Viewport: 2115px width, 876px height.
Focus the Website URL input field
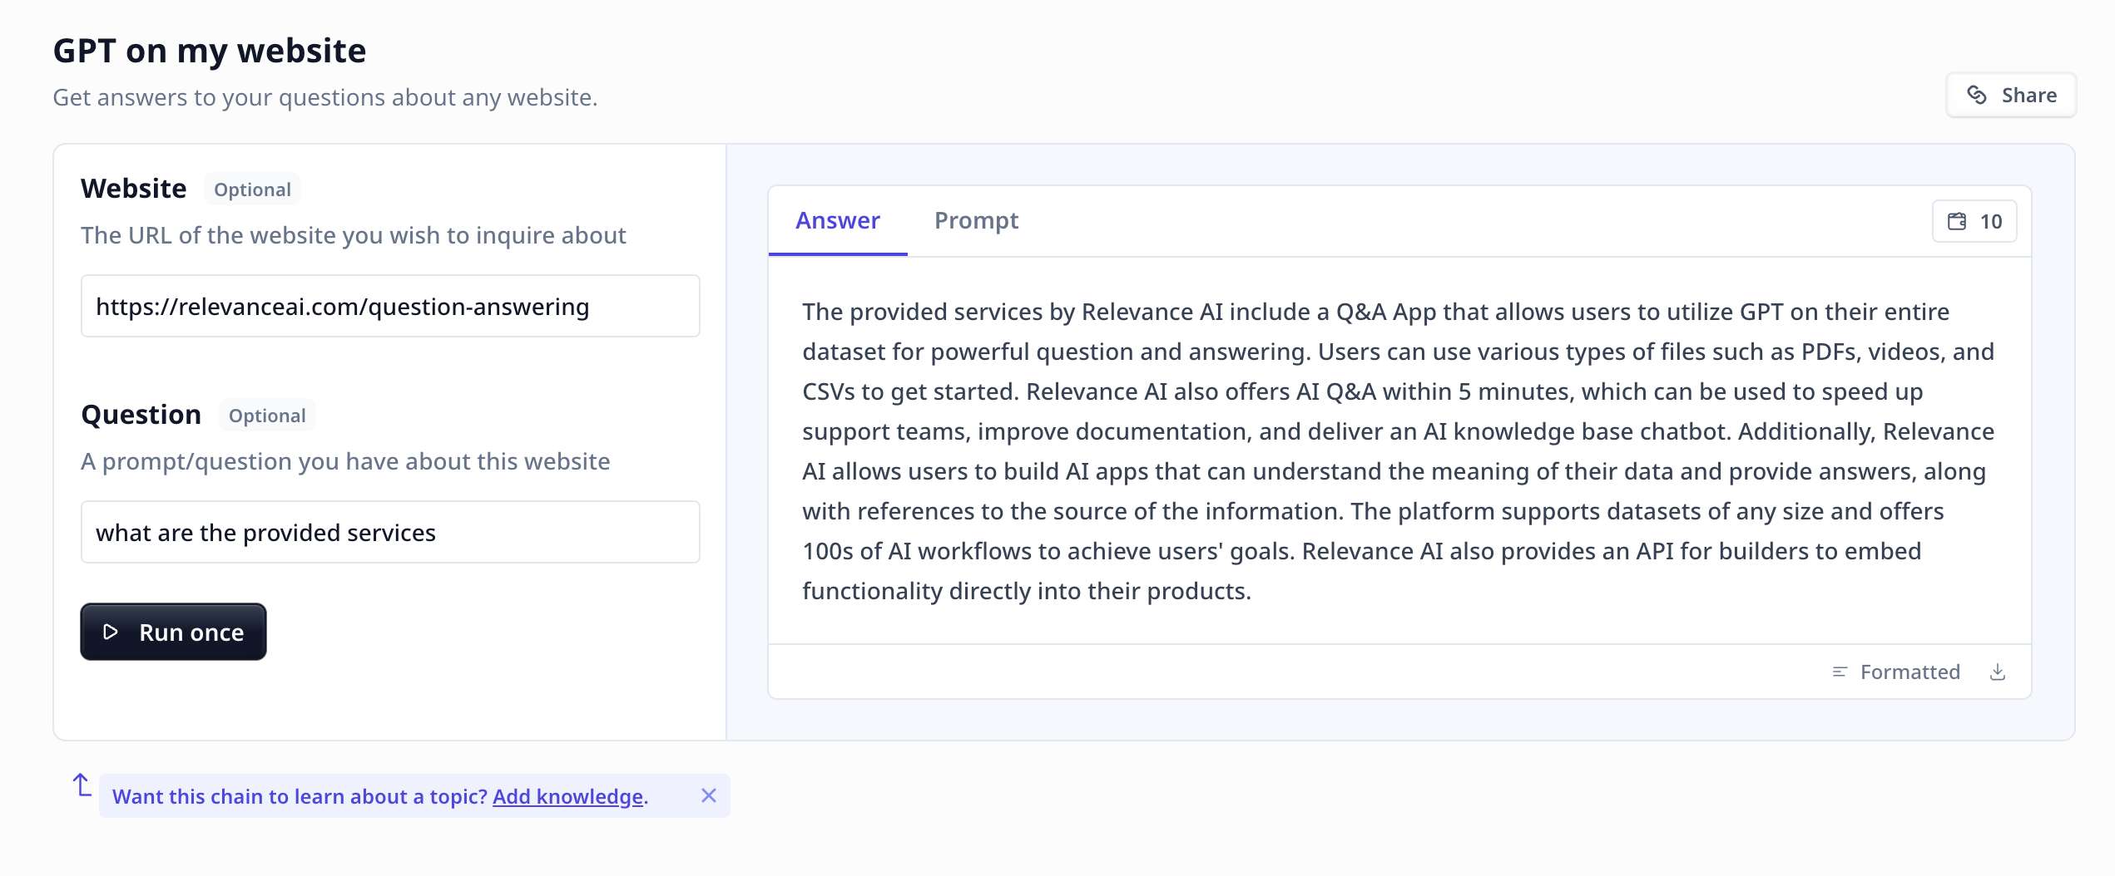coord(390,306)
